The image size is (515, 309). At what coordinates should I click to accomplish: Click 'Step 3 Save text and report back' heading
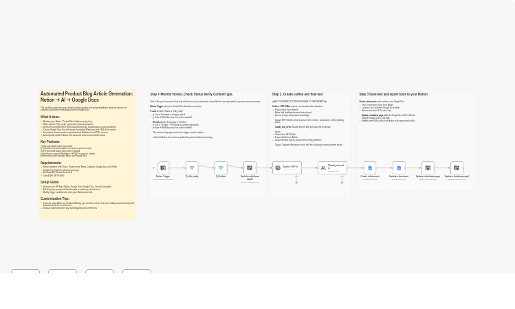click(x=393, y=95)
